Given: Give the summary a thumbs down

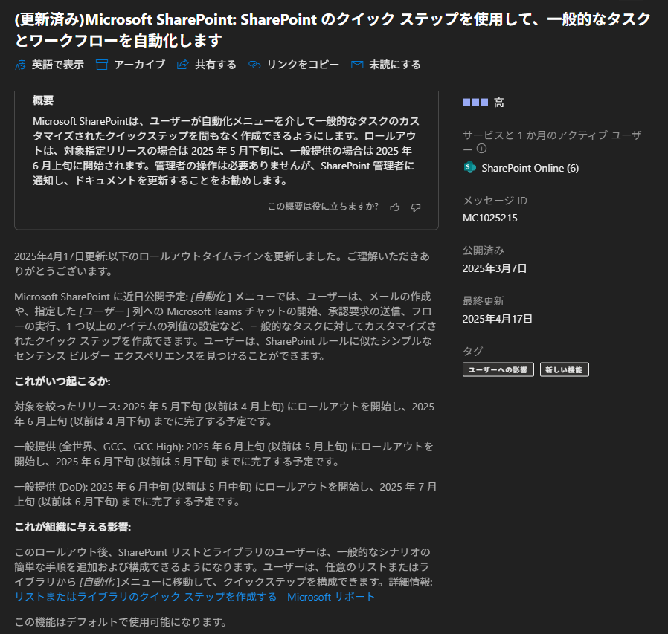Looking at the screenshot, I should point(416,207).
